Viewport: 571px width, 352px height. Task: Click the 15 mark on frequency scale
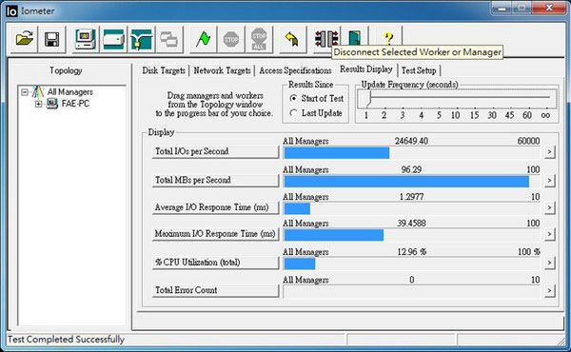click(x=474, y=115)
